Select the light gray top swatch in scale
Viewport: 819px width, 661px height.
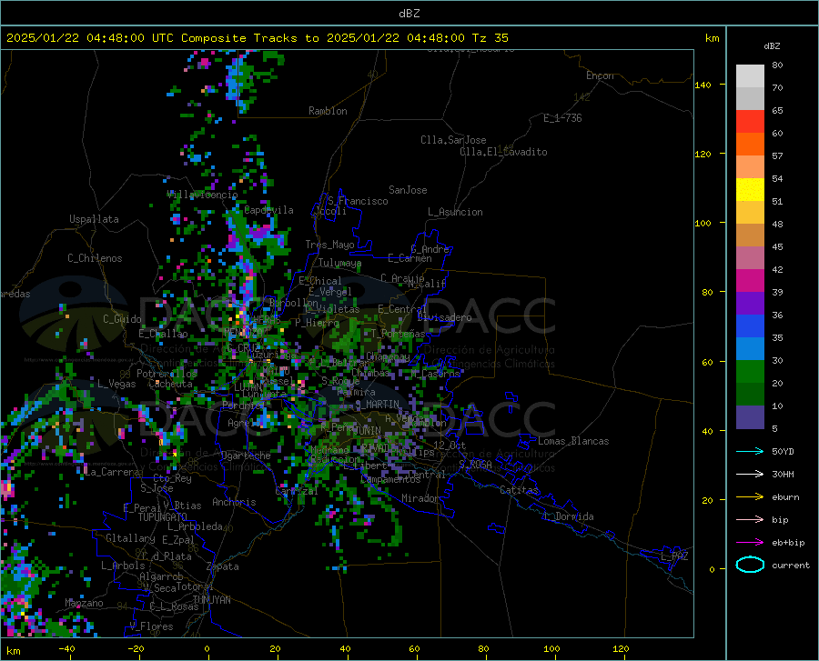750,76
